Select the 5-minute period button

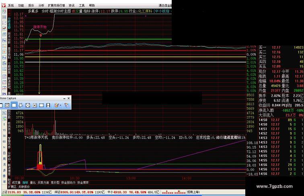click(x=4, y=124)
